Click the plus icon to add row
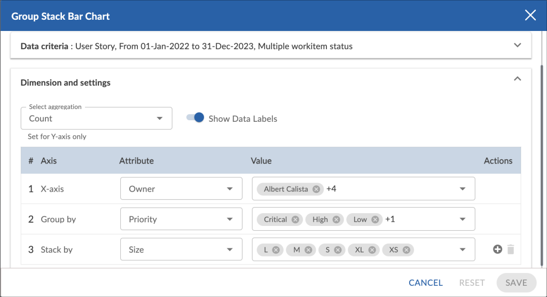Image resolution: width=547 pixels, height=297 pixels. coord(497,249)
